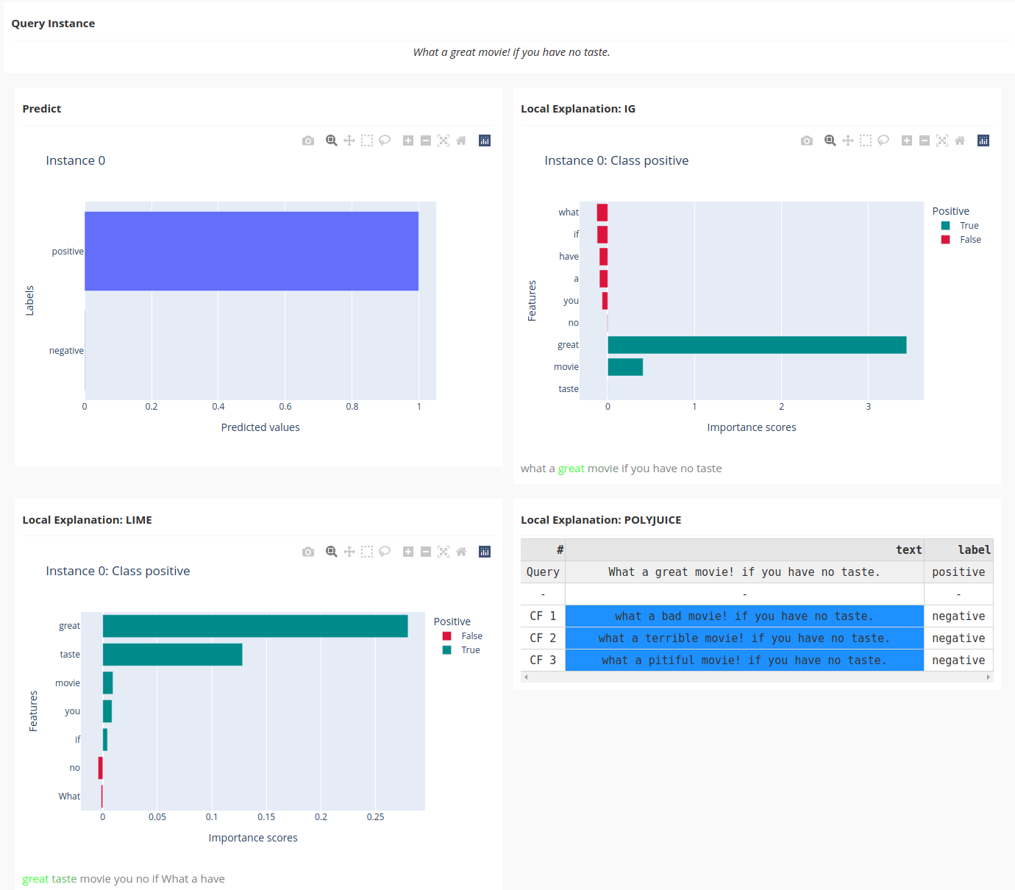
Task: Zoom out on the IG chart
Action: [x=925, y=140]
